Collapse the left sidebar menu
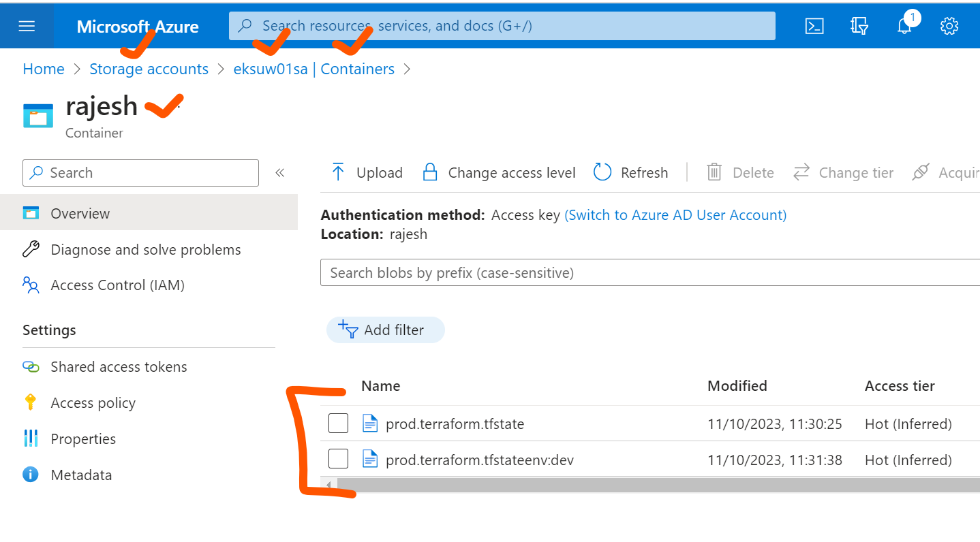The image size is (980, 542). pos(279,172)
